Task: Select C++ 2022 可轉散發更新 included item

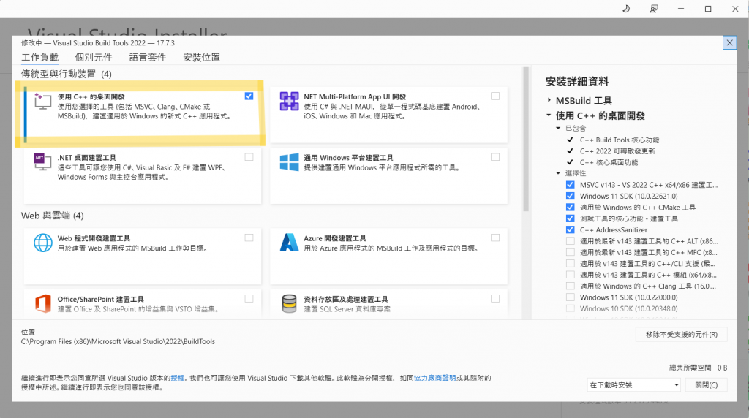Action: [617, 151]
